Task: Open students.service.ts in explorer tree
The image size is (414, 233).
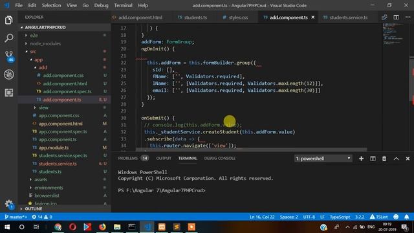Action: point(64,164)
